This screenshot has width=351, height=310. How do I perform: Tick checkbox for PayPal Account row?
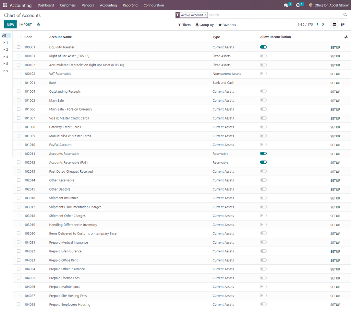(x=19, y=145)
